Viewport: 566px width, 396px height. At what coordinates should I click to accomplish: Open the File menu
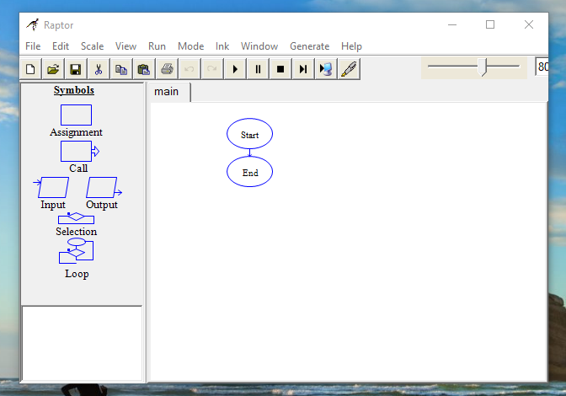pos(33,46)
